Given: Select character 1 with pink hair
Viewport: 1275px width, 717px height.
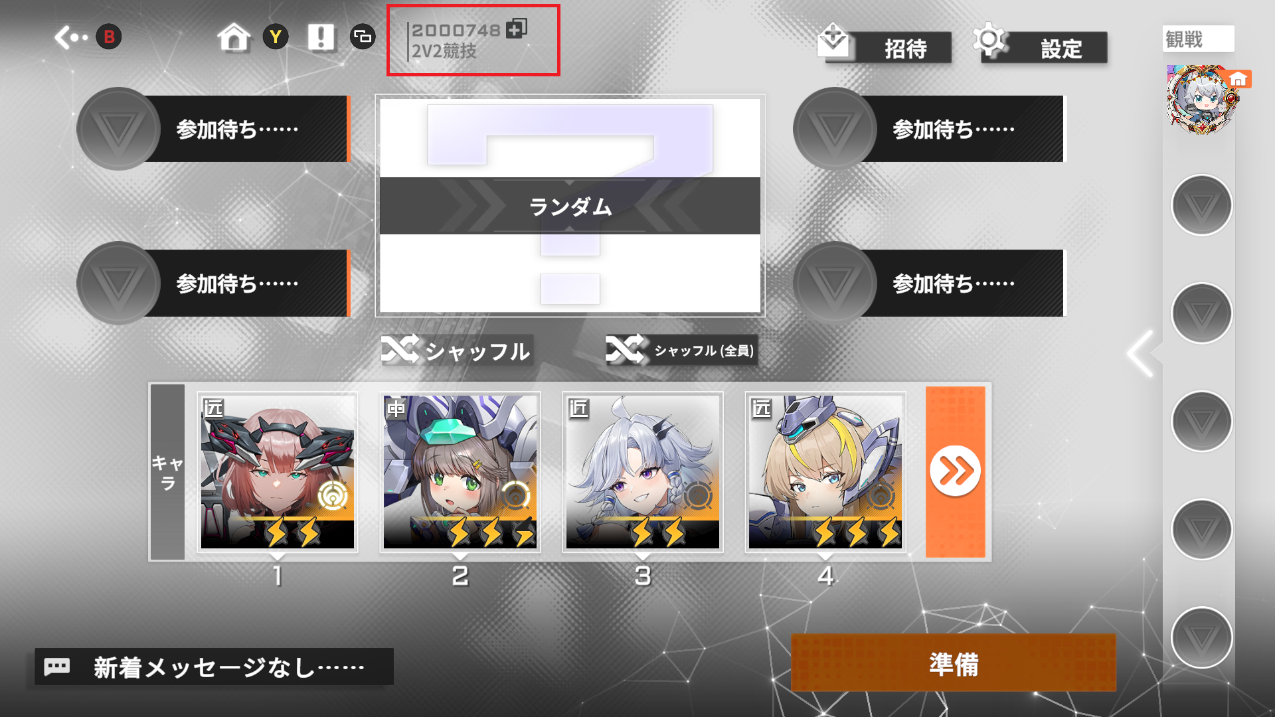Looking at the screenshot, I should click(x=278, y=472).
